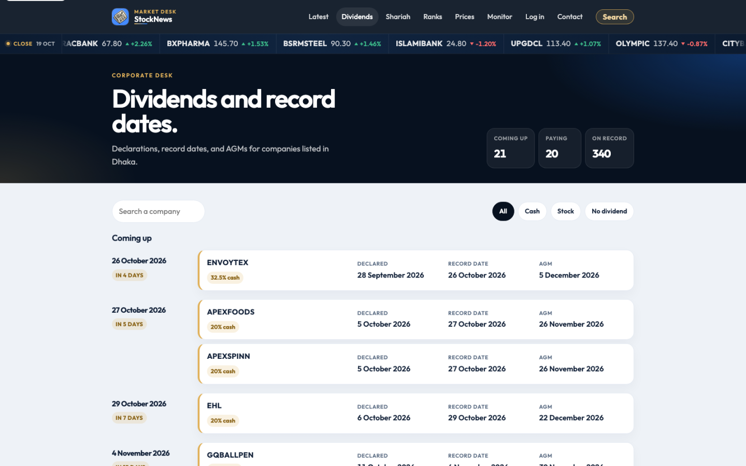Open the Ranks nav link
This screenshot has height=466, width=746.
(x=433, y=17)
